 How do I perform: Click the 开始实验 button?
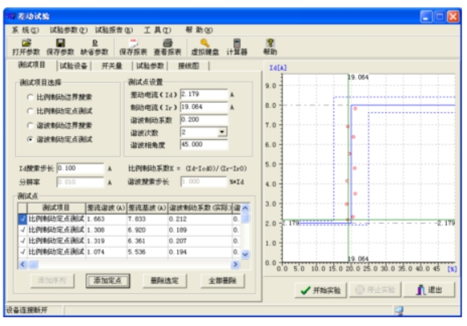(x=320, y=290)
